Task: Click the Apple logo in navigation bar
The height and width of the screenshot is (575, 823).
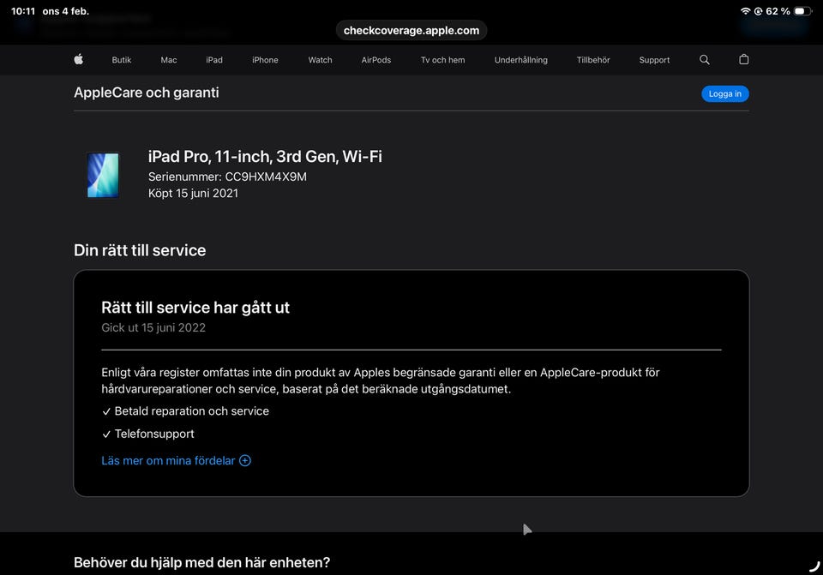Action: (79, 60)
